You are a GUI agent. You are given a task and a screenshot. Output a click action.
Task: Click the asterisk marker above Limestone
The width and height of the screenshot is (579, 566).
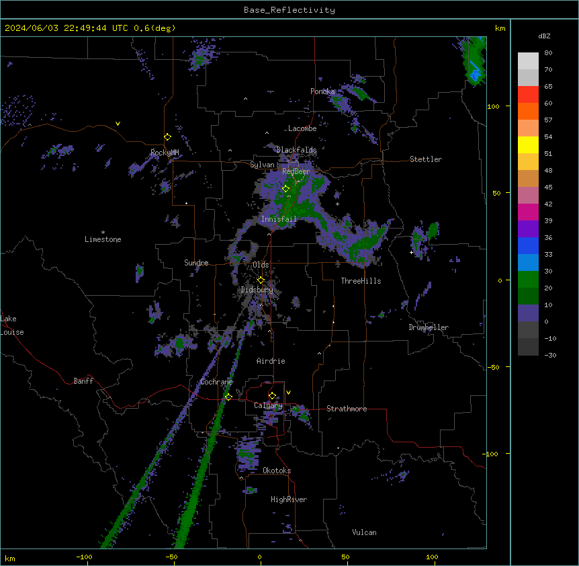103,233
